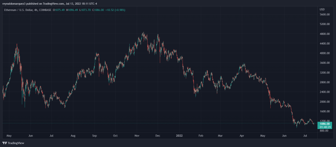This screenshot has width=336, height=147.
Task: Click the 2000.00 price axis label
Action: pyautogui.click(x=324, y=102)
